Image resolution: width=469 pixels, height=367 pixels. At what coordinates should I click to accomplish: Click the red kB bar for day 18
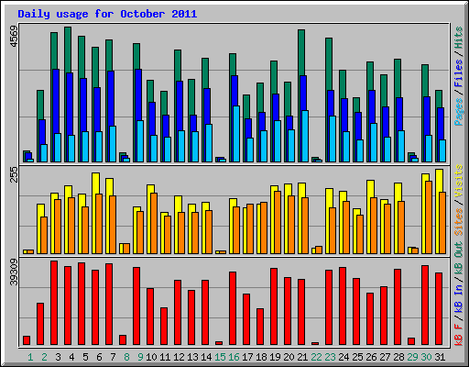pos(260,327)
